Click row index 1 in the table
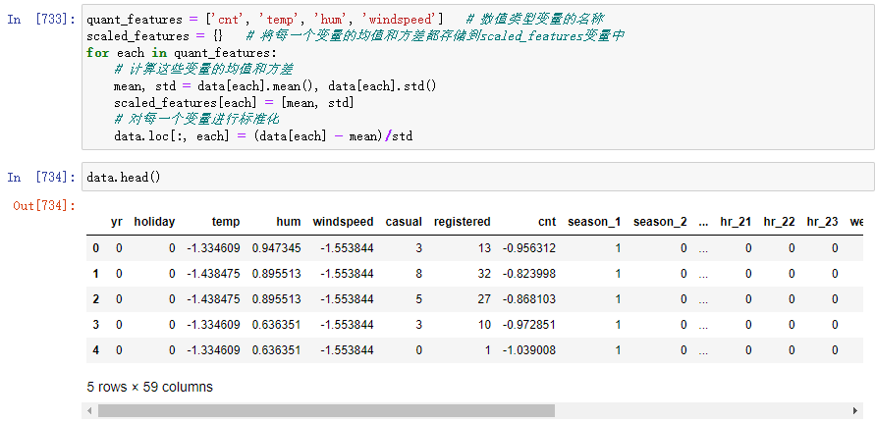Viewport: 875px width, 422px height. (x=96, y=274)
